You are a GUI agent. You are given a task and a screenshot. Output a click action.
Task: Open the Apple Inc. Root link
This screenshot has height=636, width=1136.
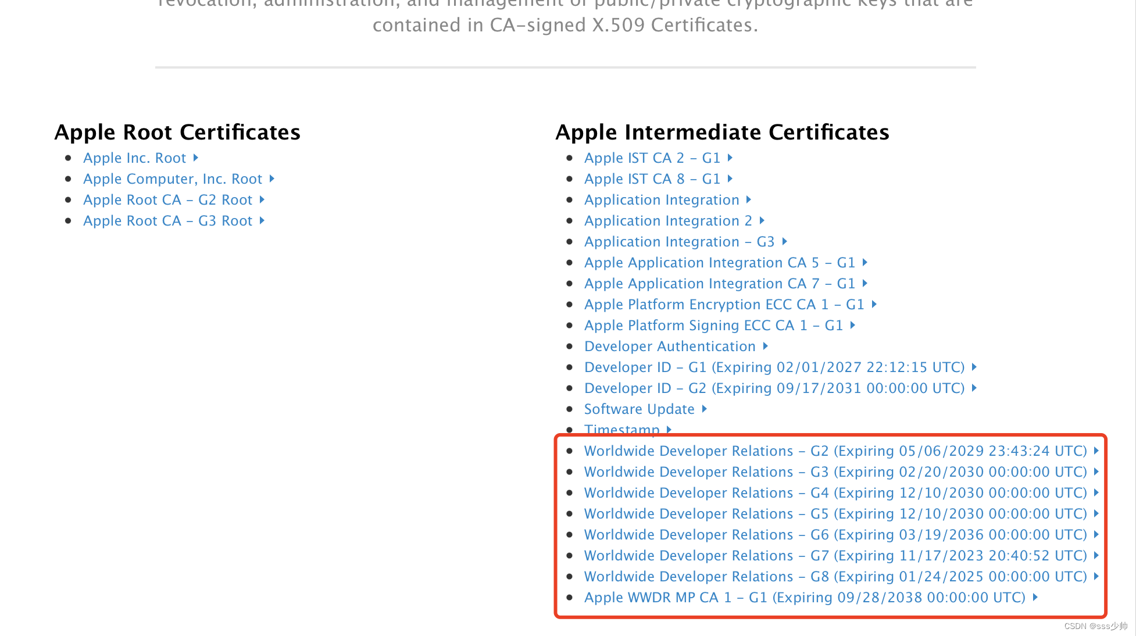coord(134,158)
